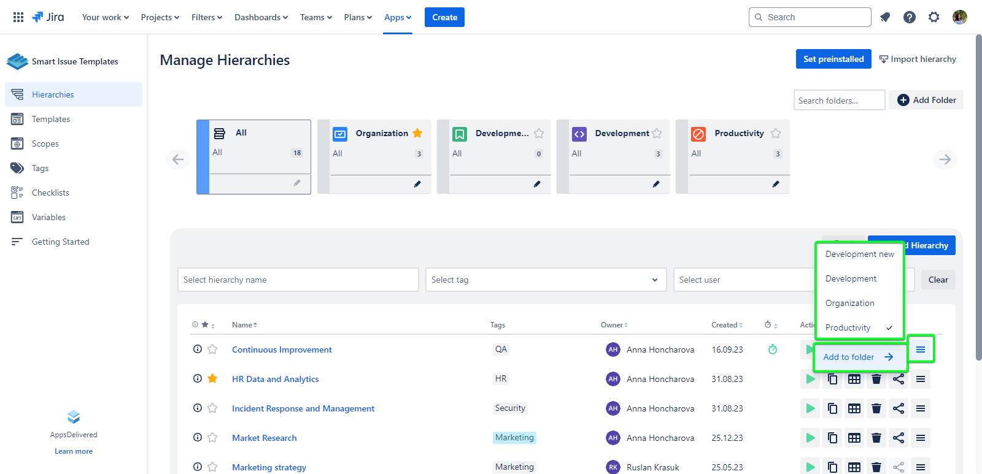
Task: Open Templates in the sidebar
Action: tap(74, 119)
